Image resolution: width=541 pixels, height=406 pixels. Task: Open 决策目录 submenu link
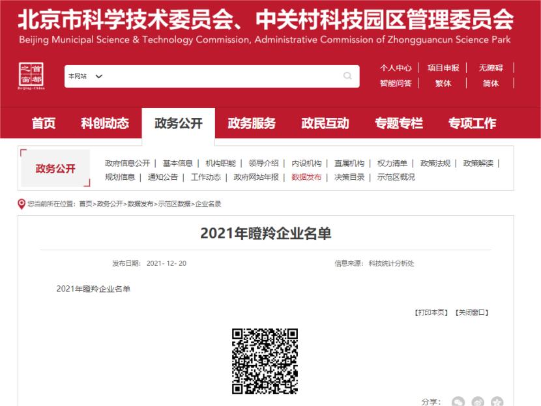pos(349,177)
